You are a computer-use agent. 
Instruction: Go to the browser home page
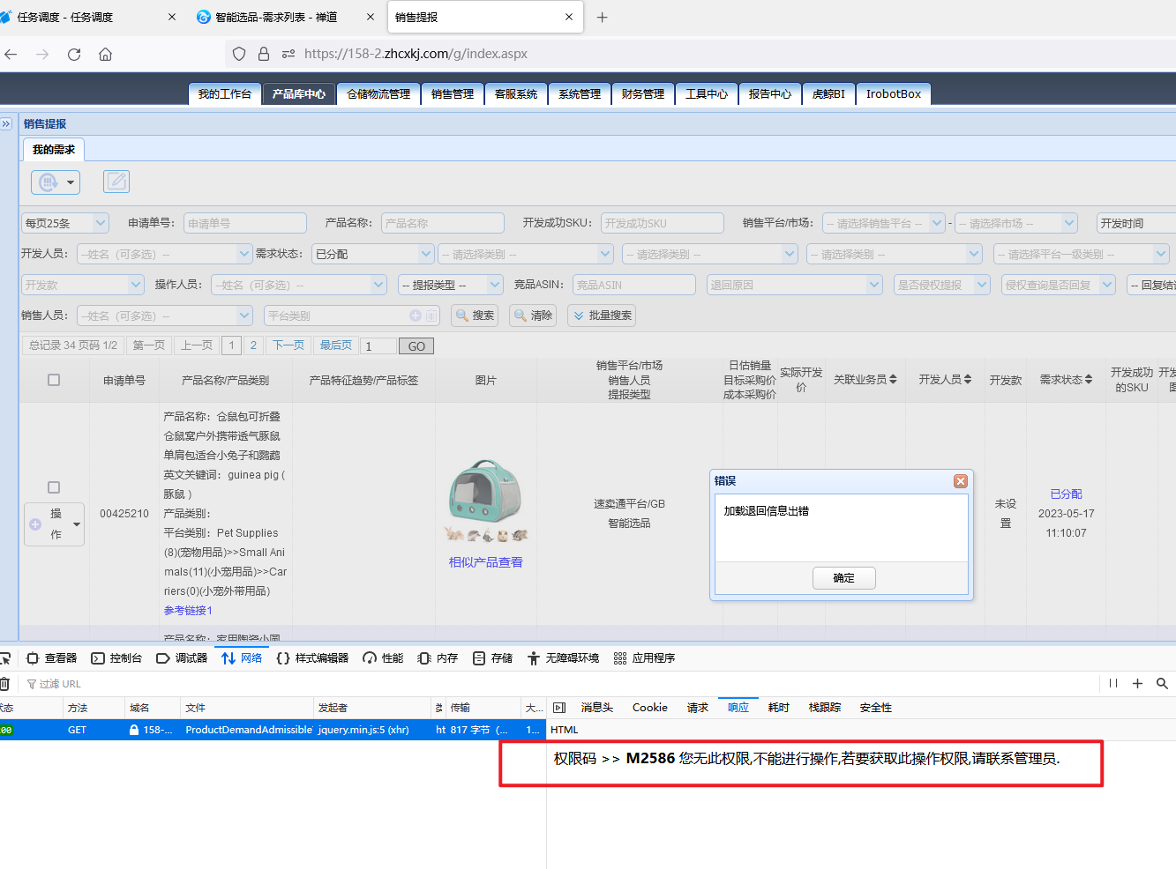tap(105, 54)
